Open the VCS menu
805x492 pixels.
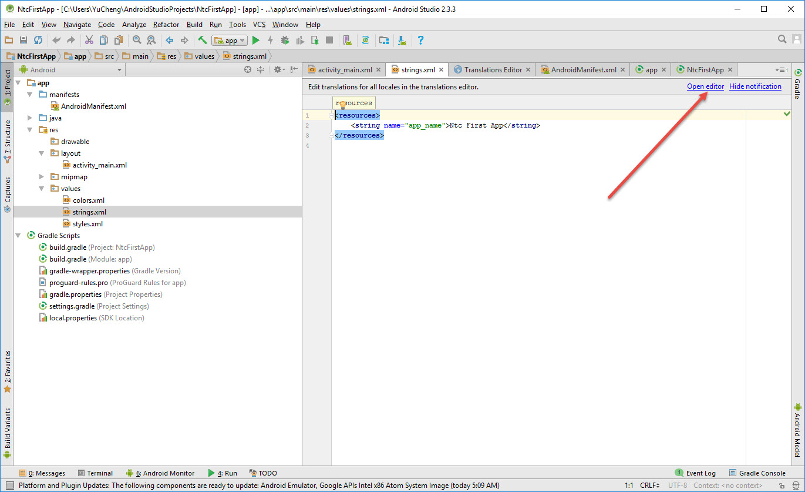260,25
